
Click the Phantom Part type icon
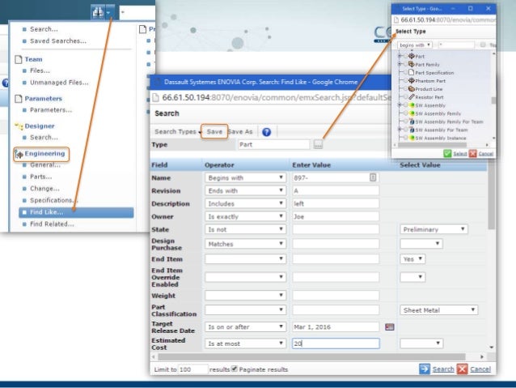tap(412, 81)
